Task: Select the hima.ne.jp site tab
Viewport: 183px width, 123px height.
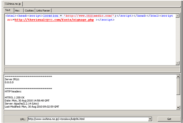Action: tap(13, 4)
